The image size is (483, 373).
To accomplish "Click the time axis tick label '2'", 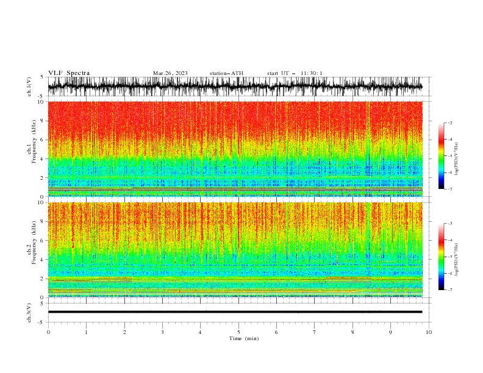I will click(124, 332).
